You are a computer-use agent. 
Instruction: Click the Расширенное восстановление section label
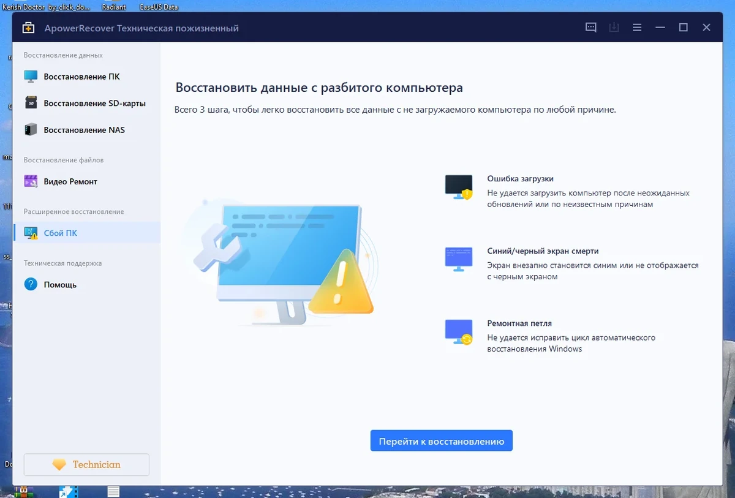73,211
